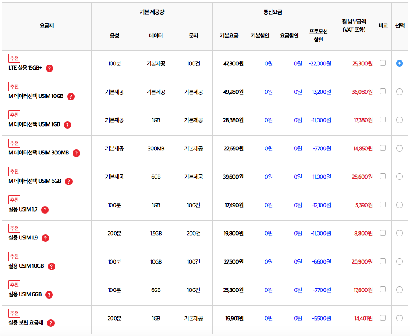Check compare box for 실용 보편 요금제
The width and height of the screenshot is (410, 336).
383,318
